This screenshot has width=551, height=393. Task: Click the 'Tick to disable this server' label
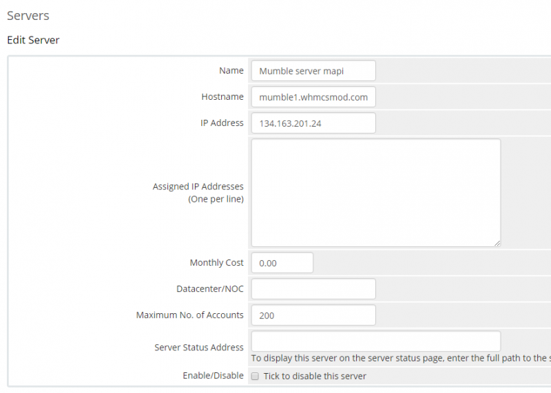[315, 376]
